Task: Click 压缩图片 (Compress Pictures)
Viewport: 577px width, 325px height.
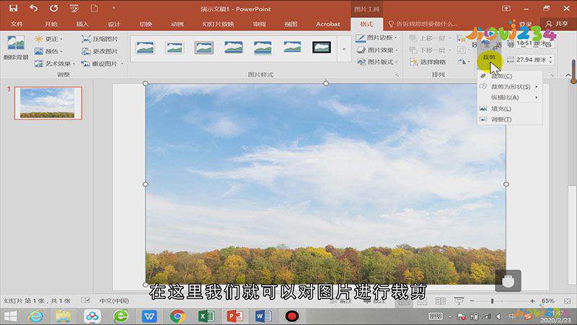Action: coord(100,39)
